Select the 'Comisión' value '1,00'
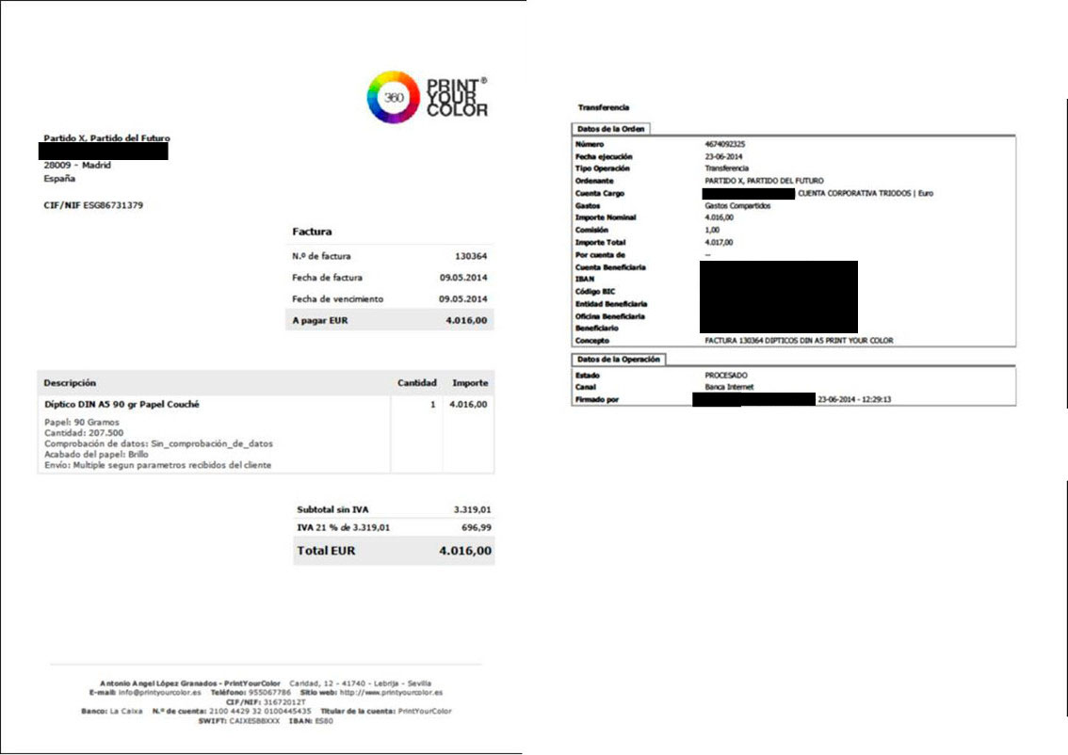The height and width of the screenshot is (755, 1068). tap(712, 230)
